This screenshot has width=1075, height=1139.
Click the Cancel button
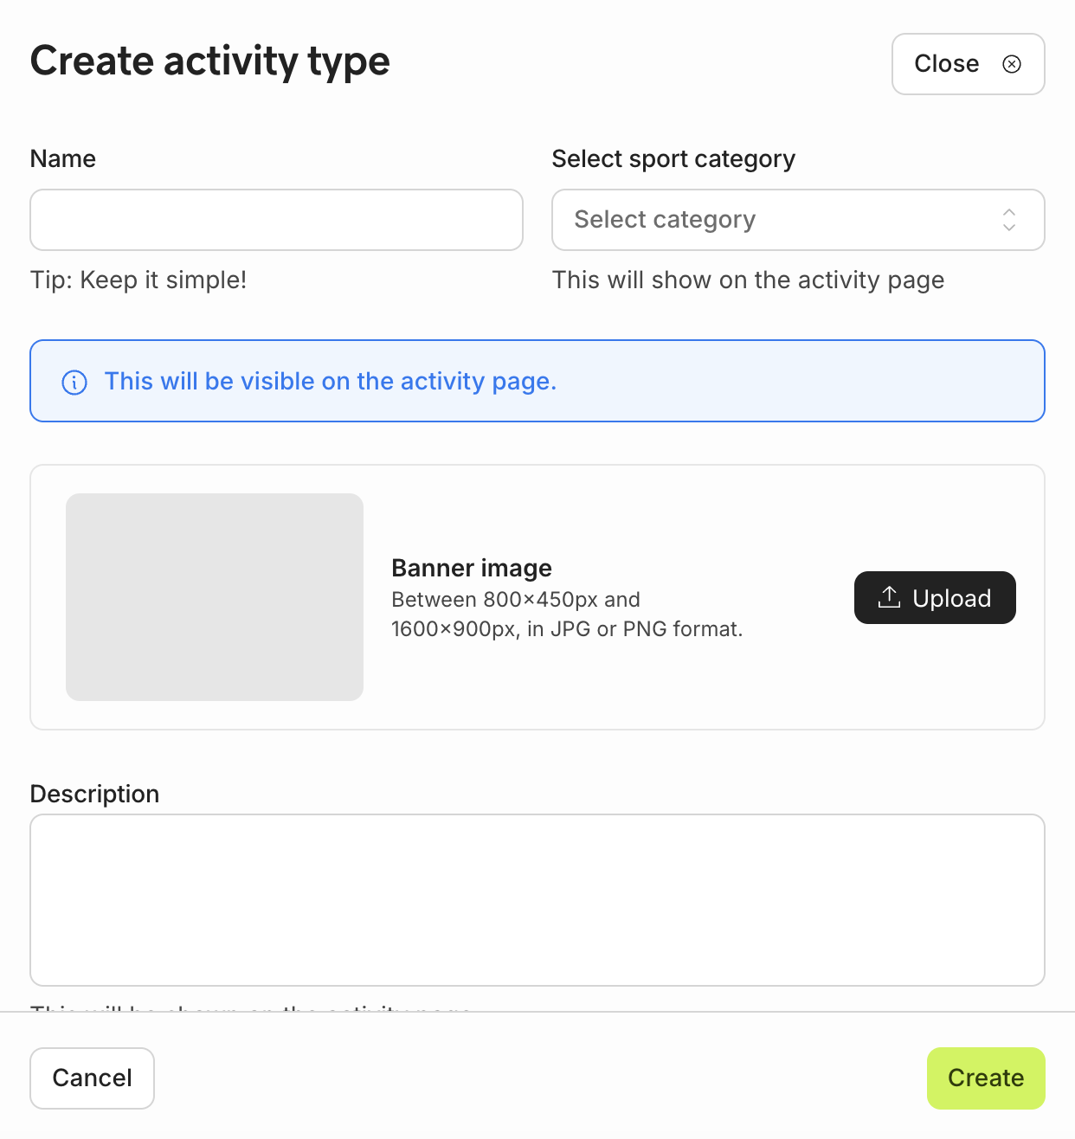(92, 1078)
